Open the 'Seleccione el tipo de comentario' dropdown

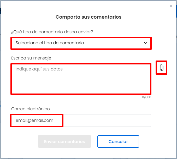[81, 43]
